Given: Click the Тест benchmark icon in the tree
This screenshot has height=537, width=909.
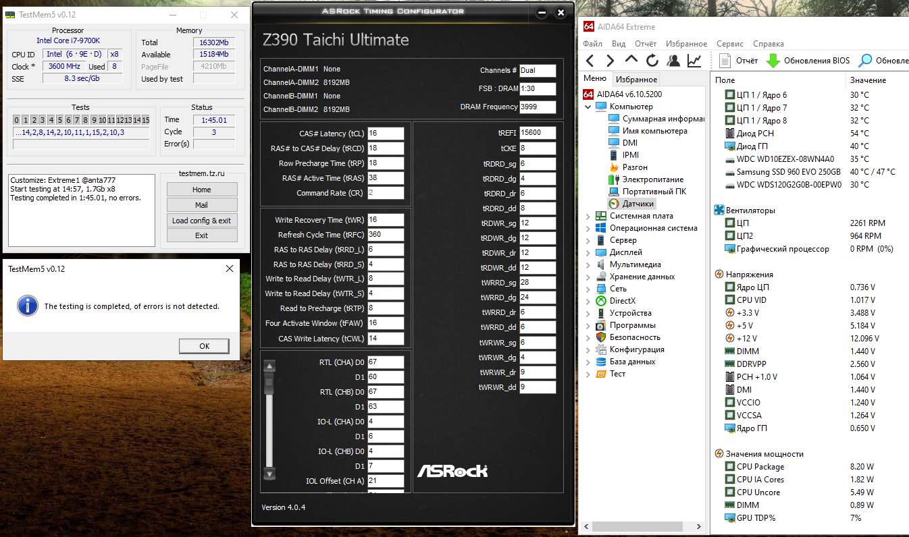Looking at the screenshot, I should pos(601,374).
